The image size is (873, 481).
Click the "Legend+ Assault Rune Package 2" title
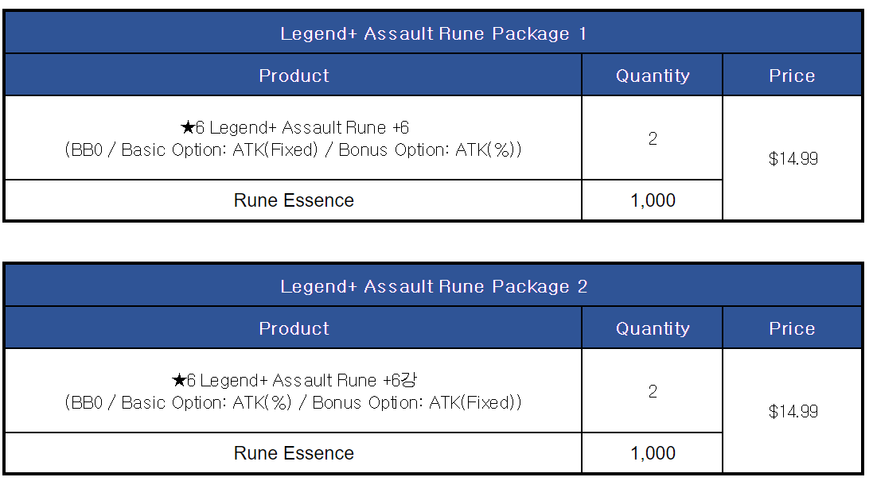coord(433,286)
